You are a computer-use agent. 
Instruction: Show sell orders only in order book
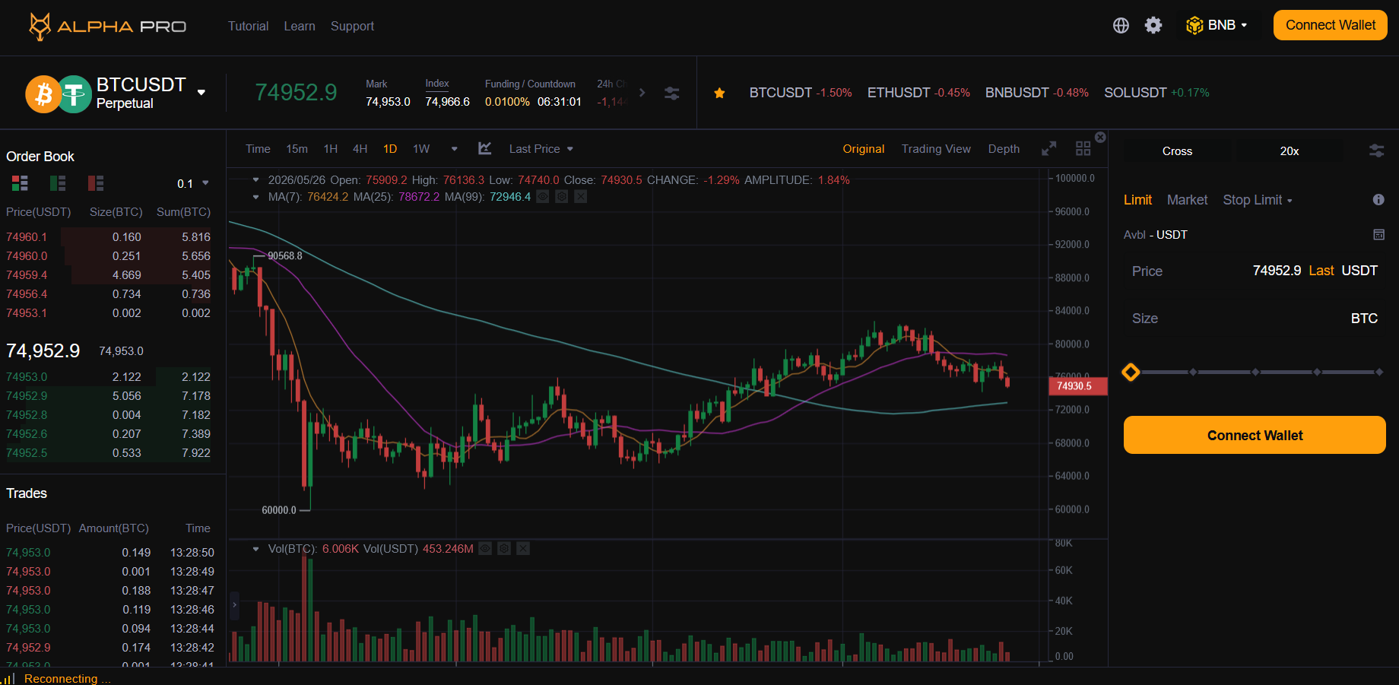click(96, 183)
